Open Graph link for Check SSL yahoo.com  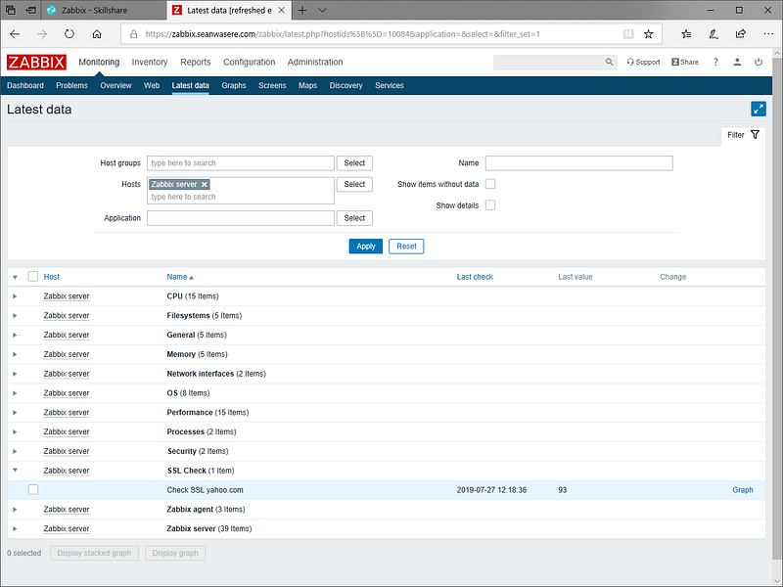pyautogui.click(x=743, y=490)
